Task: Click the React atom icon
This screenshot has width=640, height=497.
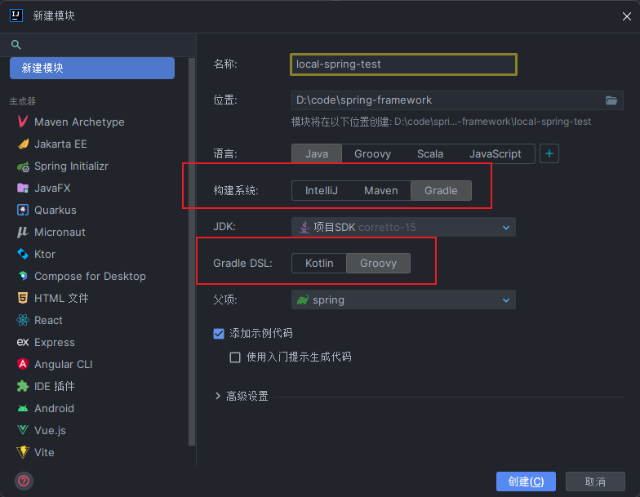Action: (23, 320)
